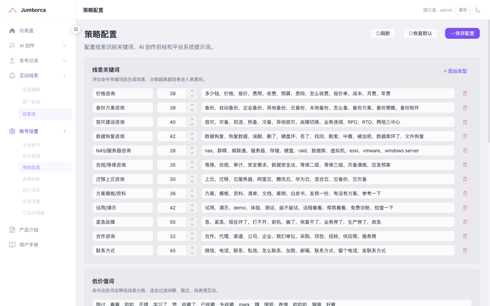The height and width of the screenshot is (306, 490).
Task: Click the 保存配置 button
Action: [462, 33]
